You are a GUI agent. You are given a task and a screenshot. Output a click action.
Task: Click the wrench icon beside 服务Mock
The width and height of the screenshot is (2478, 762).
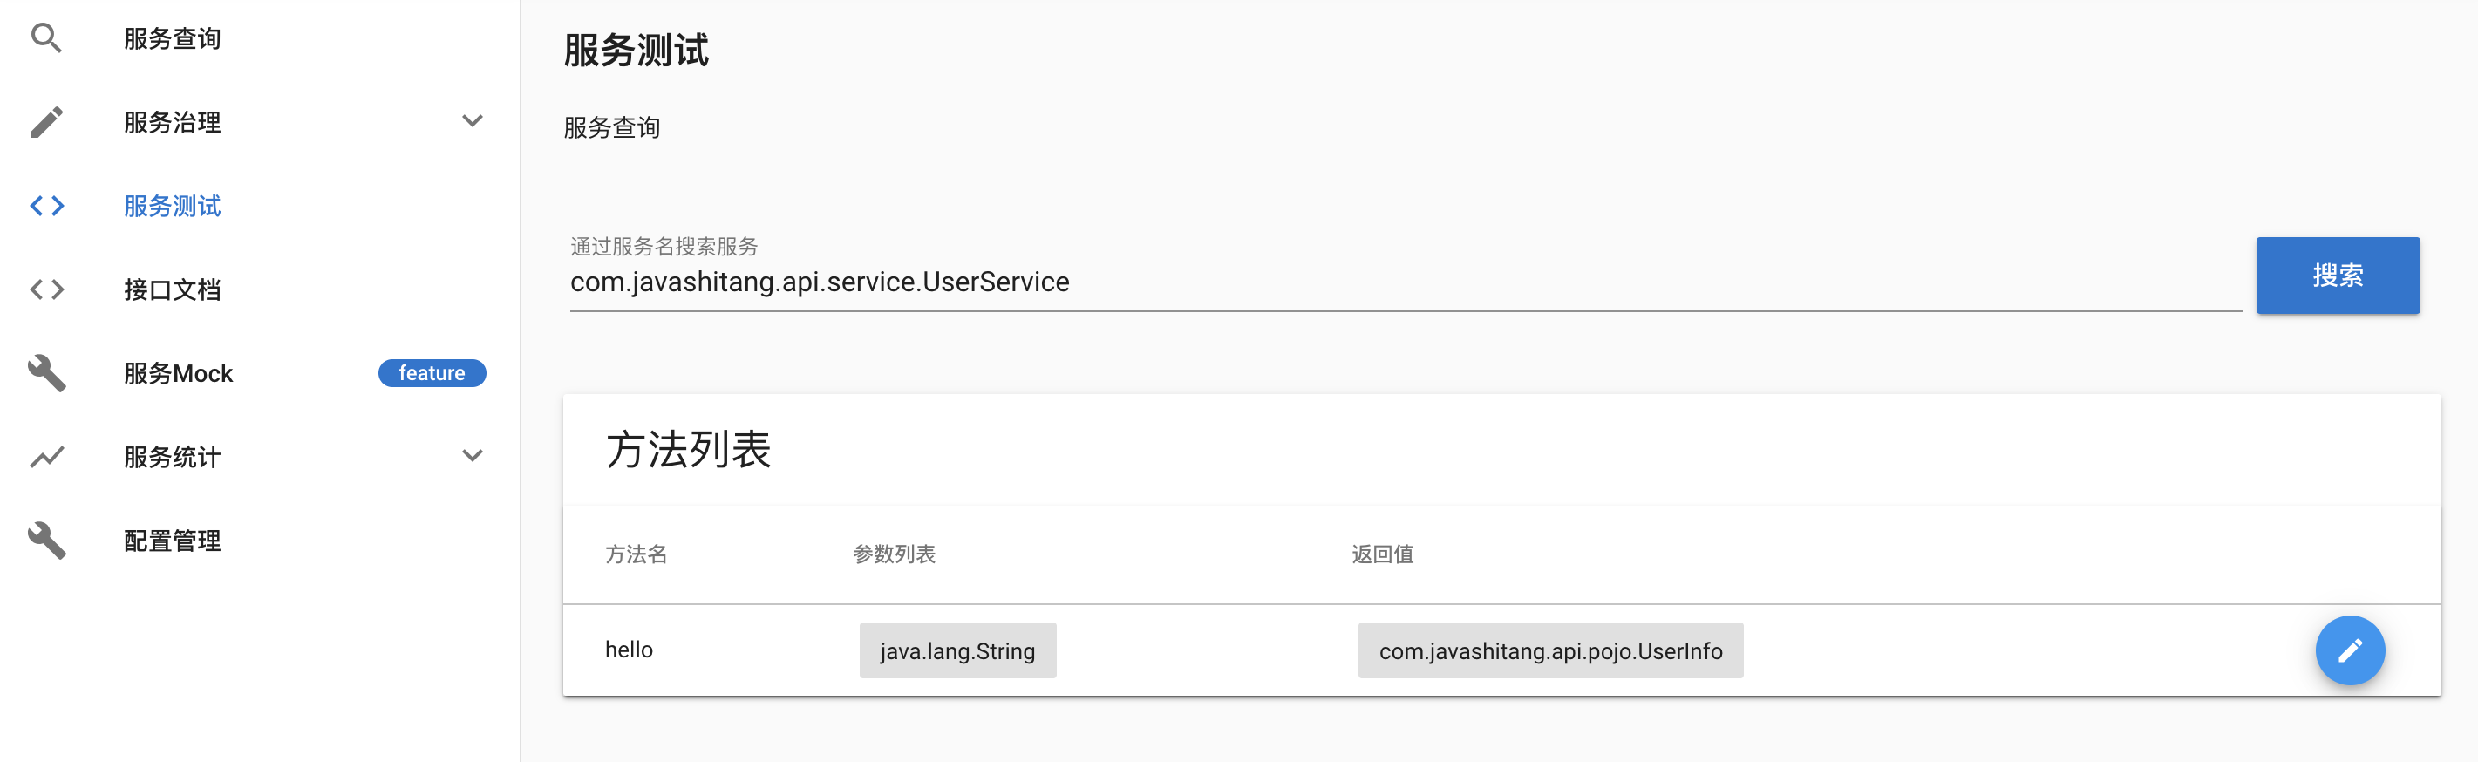pyautogui.click(x=46, y=373)
